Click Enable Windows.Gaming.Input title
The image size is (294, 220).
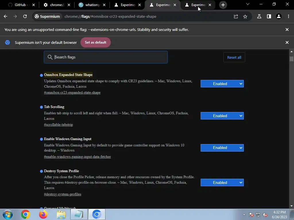point(68,139)
